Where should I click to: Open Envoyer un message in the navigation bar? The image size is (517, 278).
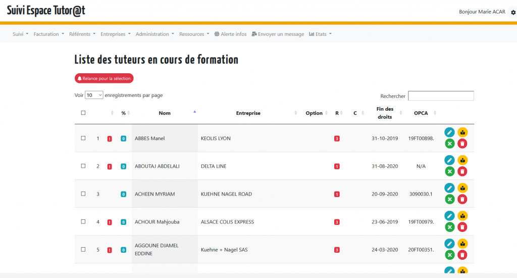278,34
